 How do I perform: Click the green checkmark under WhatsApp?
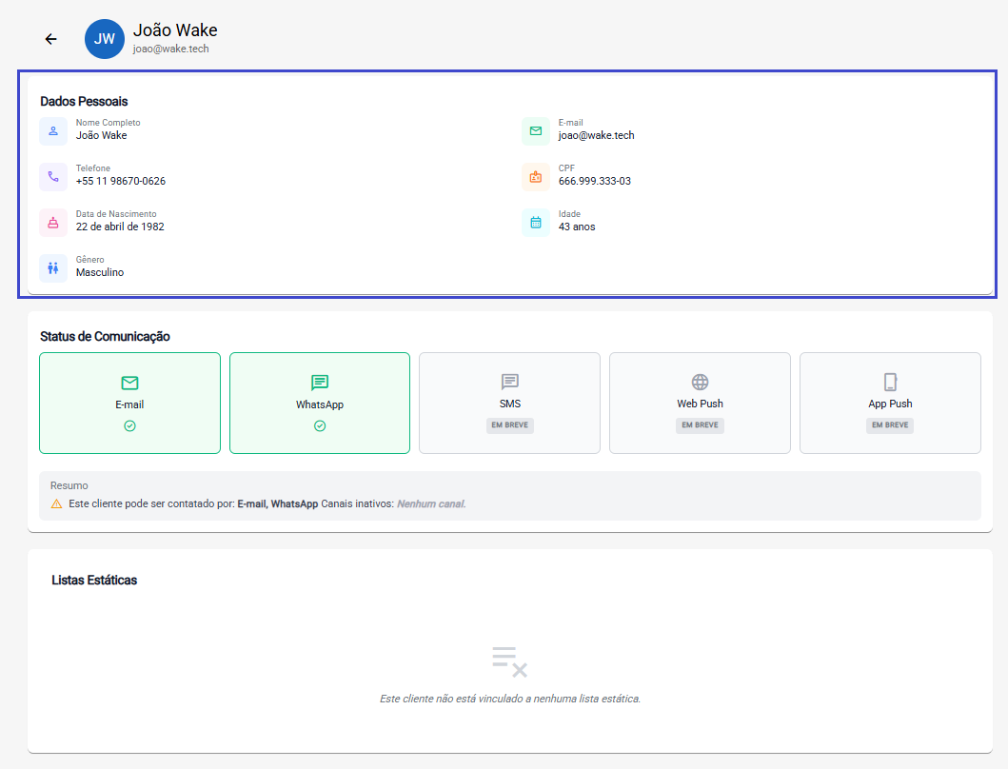[x=320, y=425]
